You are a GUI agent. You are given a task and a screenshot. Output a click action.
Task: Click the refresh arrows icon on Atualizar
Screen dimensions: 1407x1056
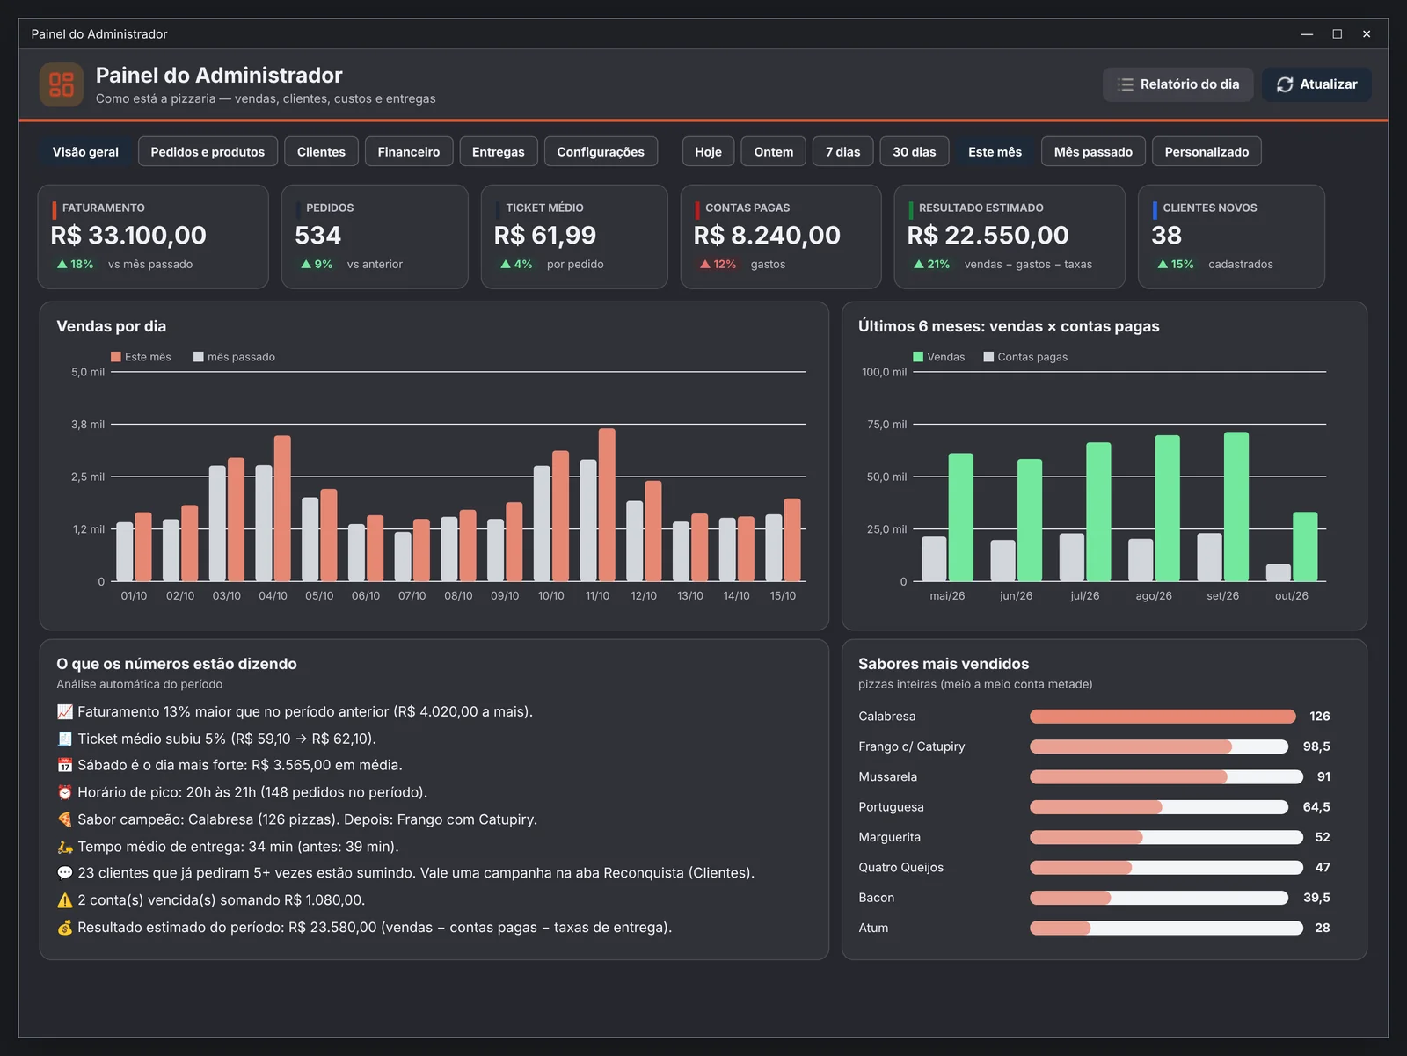1285,84
